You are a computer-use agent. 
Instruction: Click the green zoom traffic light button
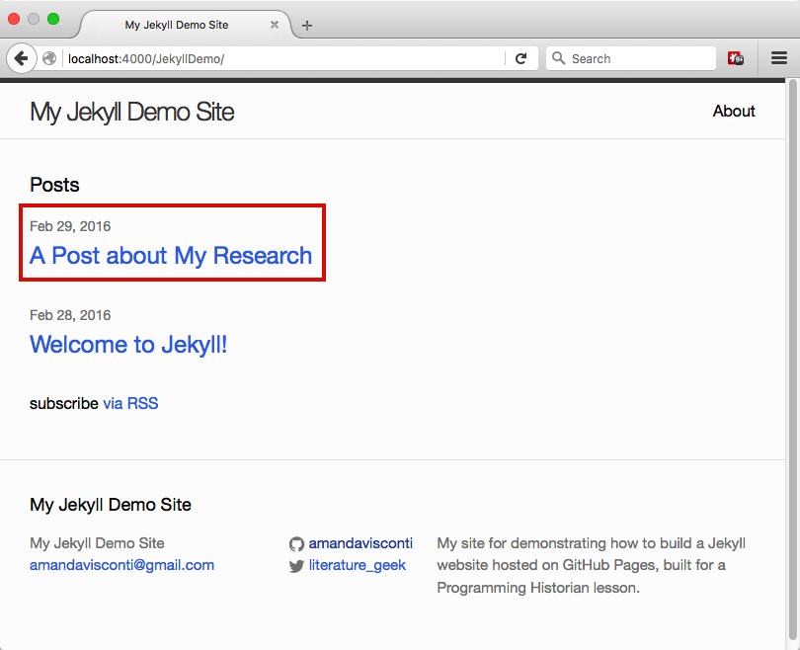point(54,18)
